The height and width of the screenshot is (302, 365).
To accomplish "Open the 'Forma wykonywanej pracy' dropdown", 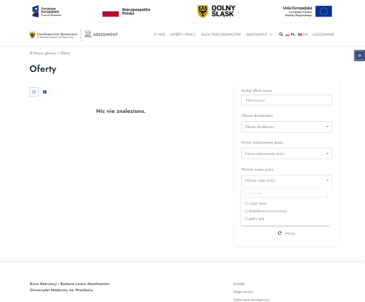I will 286,154.
